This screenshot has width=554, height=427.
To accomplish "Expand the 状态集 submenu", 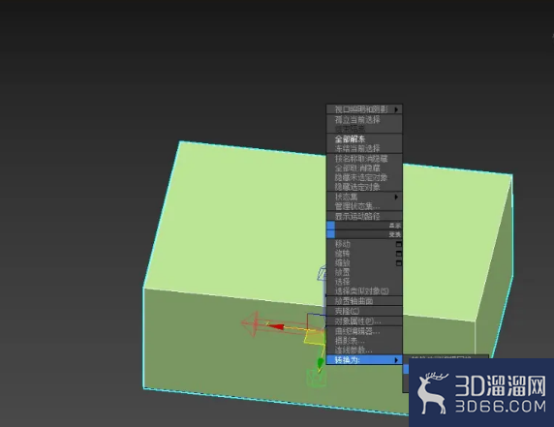I will pos(364,197).
